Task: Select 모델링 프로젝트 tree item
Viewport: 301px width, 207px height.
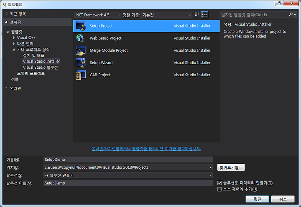Action: [x=31, y=73]
